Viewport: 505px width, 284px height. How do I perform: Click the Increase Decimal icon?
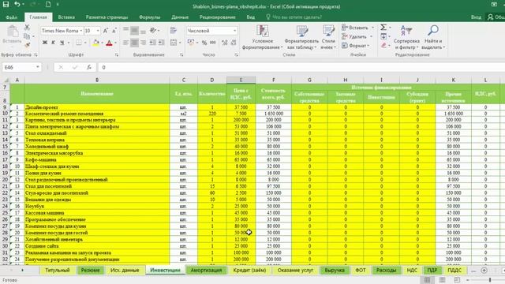point(224,43)
